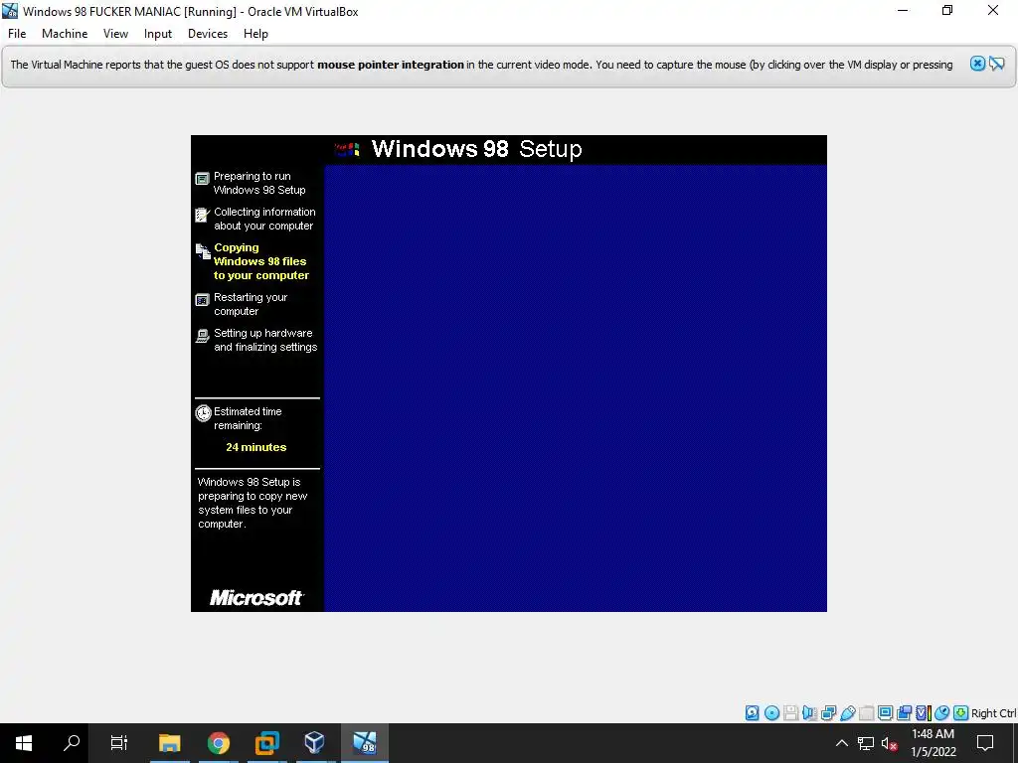Click the 'Restarting your computer' step
The width and height of the screenshot is (1018, 763).
pyautogui.click(x=251, y=304)
